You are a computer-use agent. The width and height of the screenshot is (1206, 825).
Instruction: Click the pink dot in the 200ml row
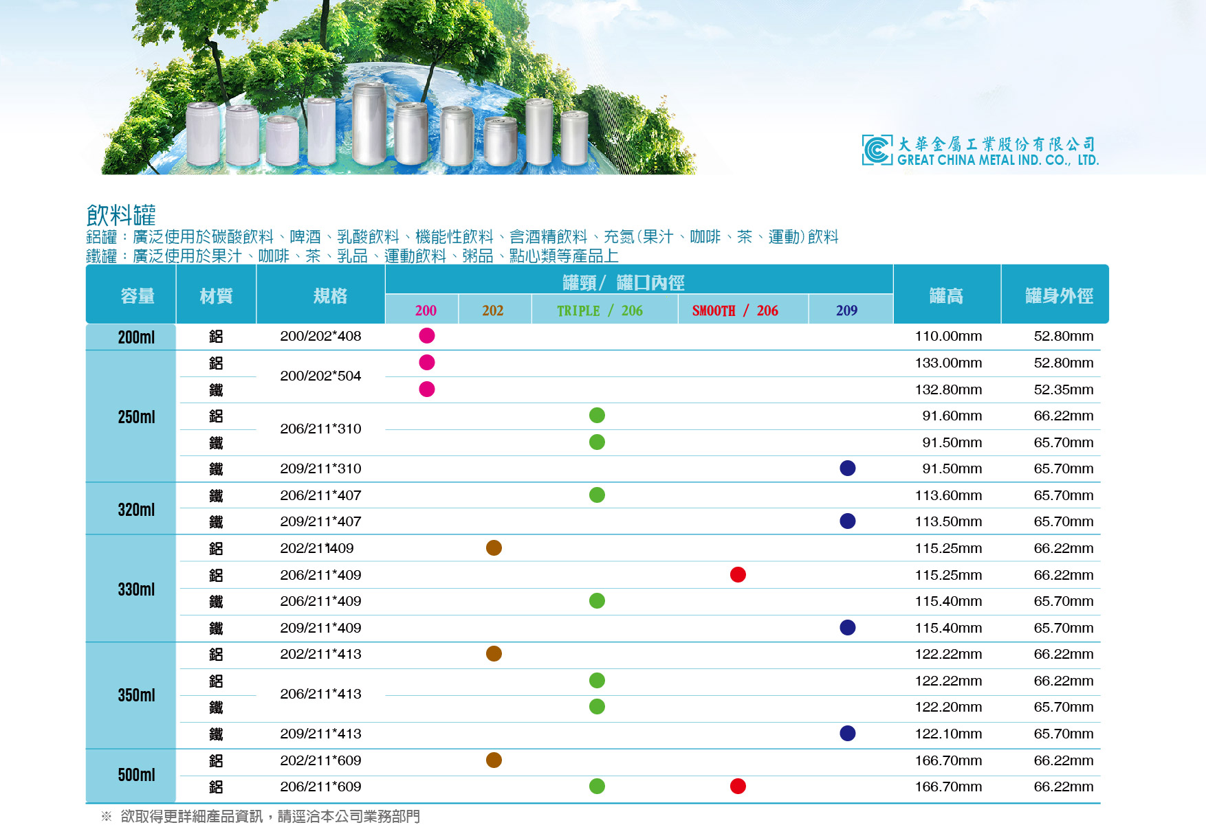coord(426,336)
